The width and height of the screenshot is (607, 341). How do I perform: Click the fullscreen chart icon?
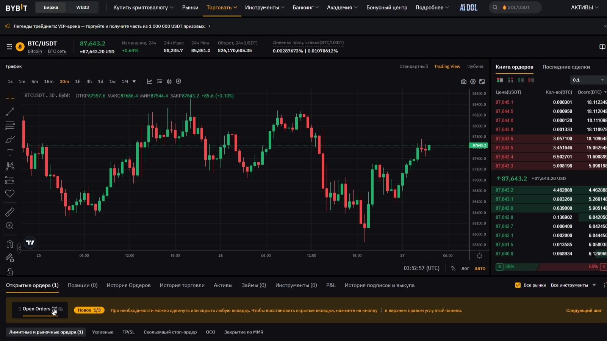coord(482,82)
